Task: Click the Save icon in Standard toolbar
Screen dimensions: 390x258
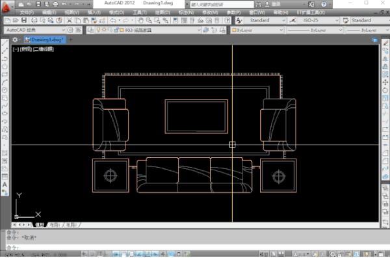Action: point(24,20)
